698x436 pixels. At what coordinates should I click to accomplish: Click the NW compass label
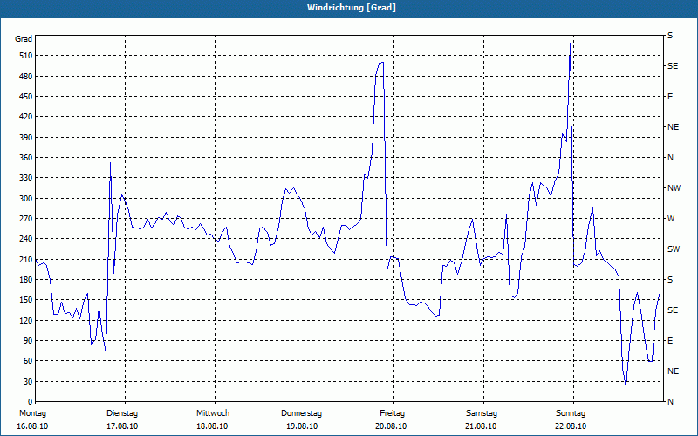[674, 188]
